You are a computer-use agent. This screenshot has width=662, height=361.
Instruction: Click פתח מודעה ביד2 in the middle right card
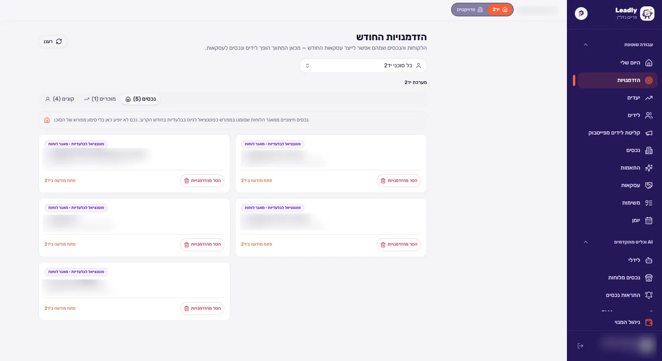click(257, 244)
